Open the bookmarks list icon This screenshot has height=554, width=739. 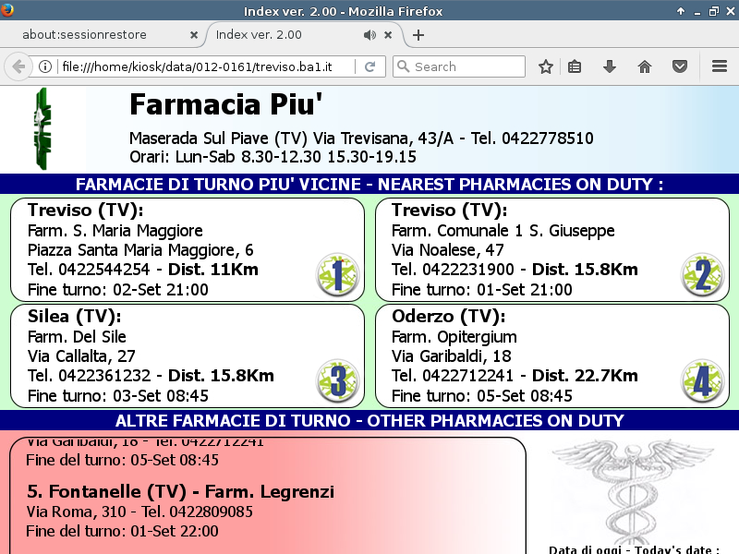[x=575, y=66]
